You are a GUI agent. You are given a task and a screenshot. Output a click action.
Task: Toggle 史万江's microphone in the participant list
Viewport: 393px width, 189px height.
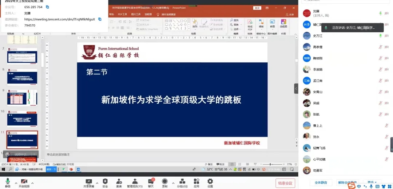tap(380, 36)
